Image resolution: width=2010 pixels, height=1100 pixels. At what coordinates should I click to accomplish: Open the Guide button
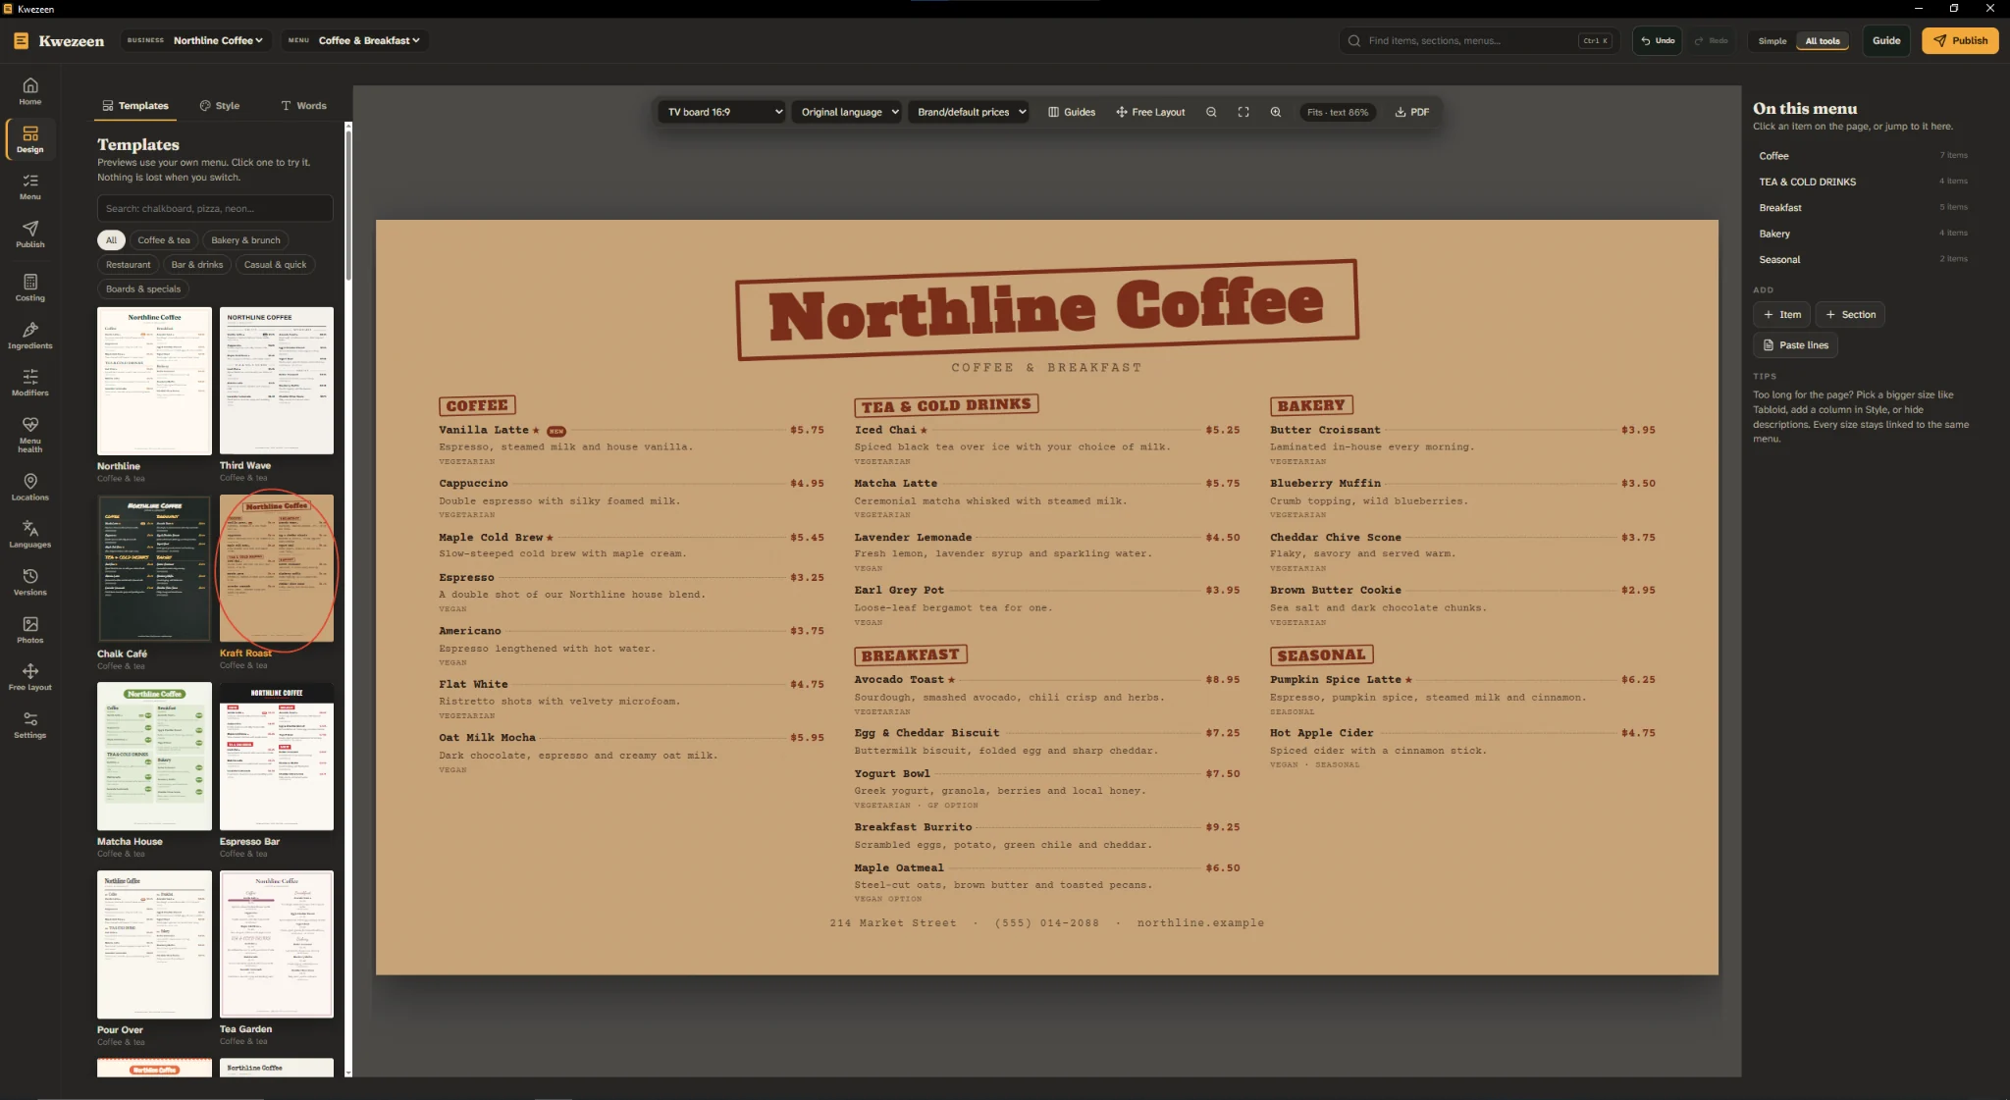click(1885, 41)
